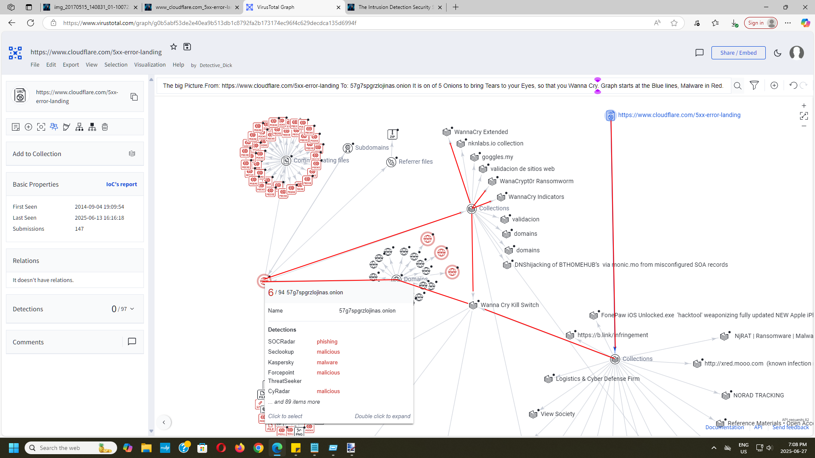The height and width of the screenshot is (458, 815).
Task: Open the Visualization menu
Action: pyautogui.click(x=150, y=65)
